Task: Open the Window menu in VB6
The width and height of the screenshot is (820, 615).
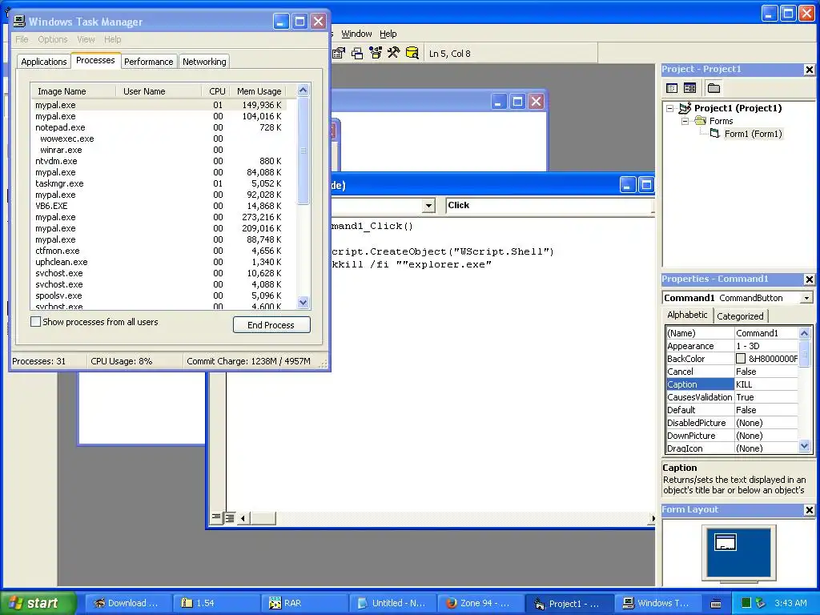Action: tap(356, 34)
